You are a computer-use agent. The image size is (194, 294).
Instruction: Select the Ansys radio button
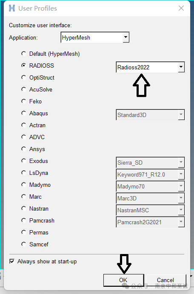[24, 149]
